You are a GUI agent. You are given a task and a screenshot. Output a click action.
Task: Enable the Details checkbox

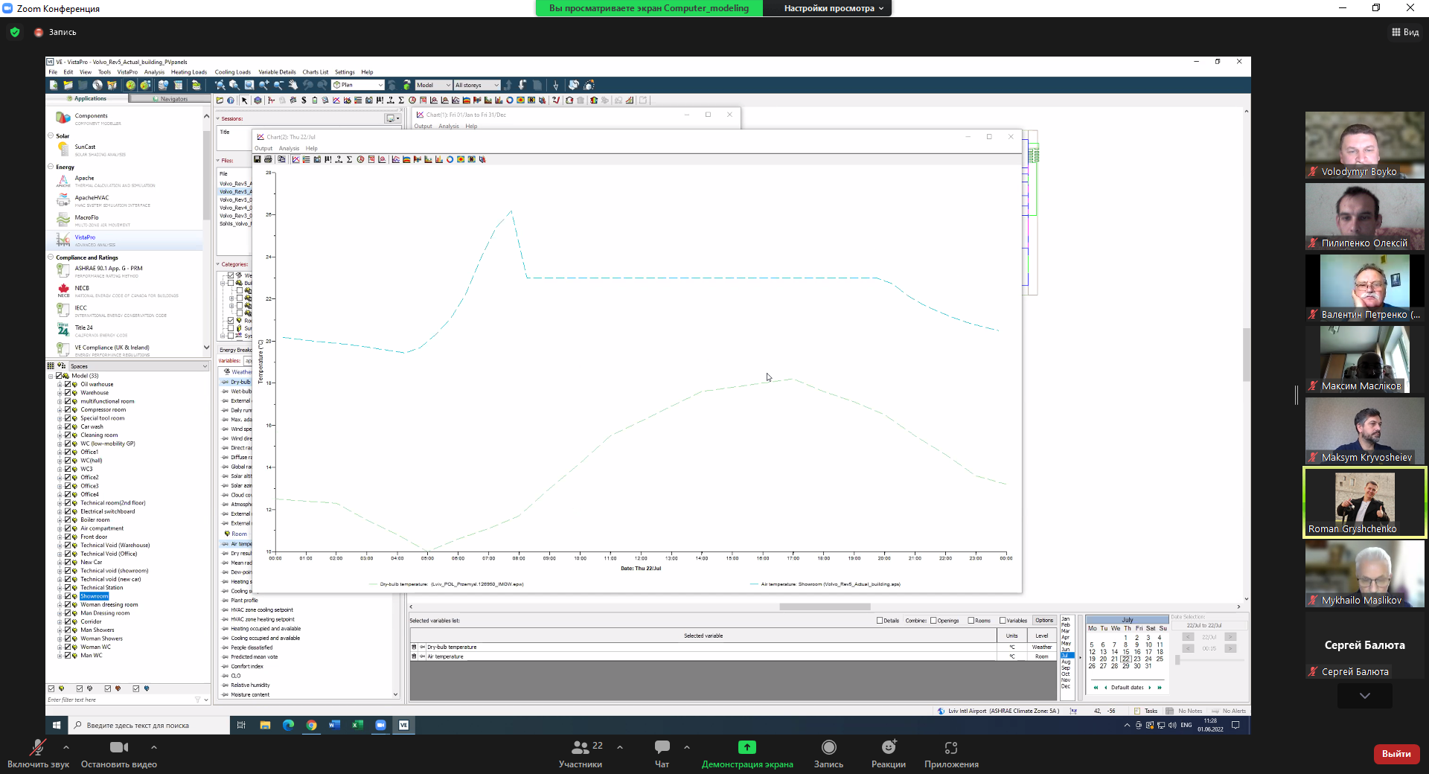(880, 621)
